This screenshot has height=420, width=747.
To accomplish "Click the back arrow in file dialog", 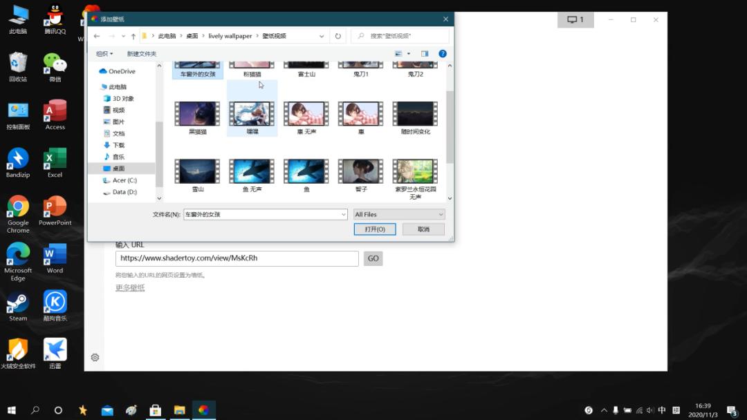I will tap(97, 36).
